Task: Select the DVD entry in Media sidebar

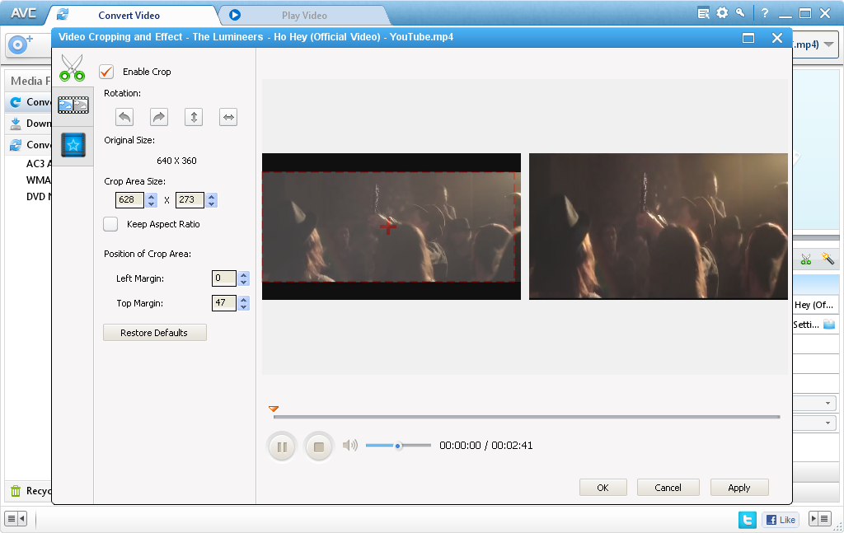Action: coord(38,197)
